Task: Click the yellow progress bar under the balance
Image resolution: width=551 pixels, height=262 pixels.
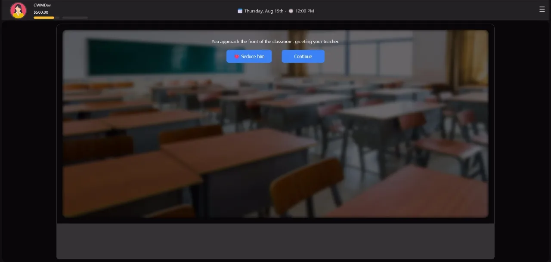Action: click(x=44, y=18)
